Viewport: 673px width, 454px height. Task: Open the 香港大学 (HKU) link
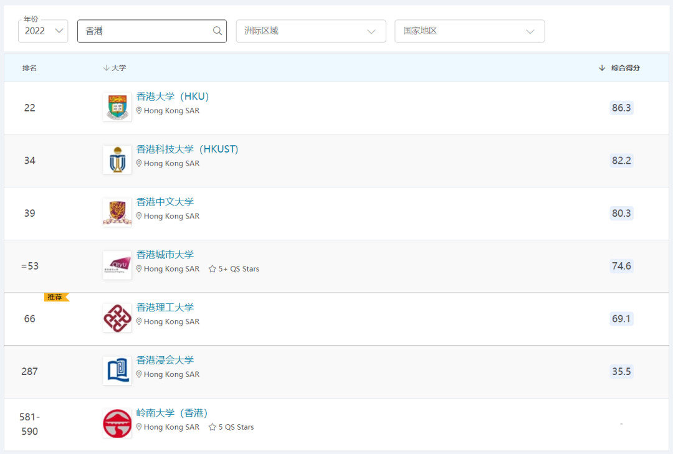pyautogui.click(x=173, y=97)
